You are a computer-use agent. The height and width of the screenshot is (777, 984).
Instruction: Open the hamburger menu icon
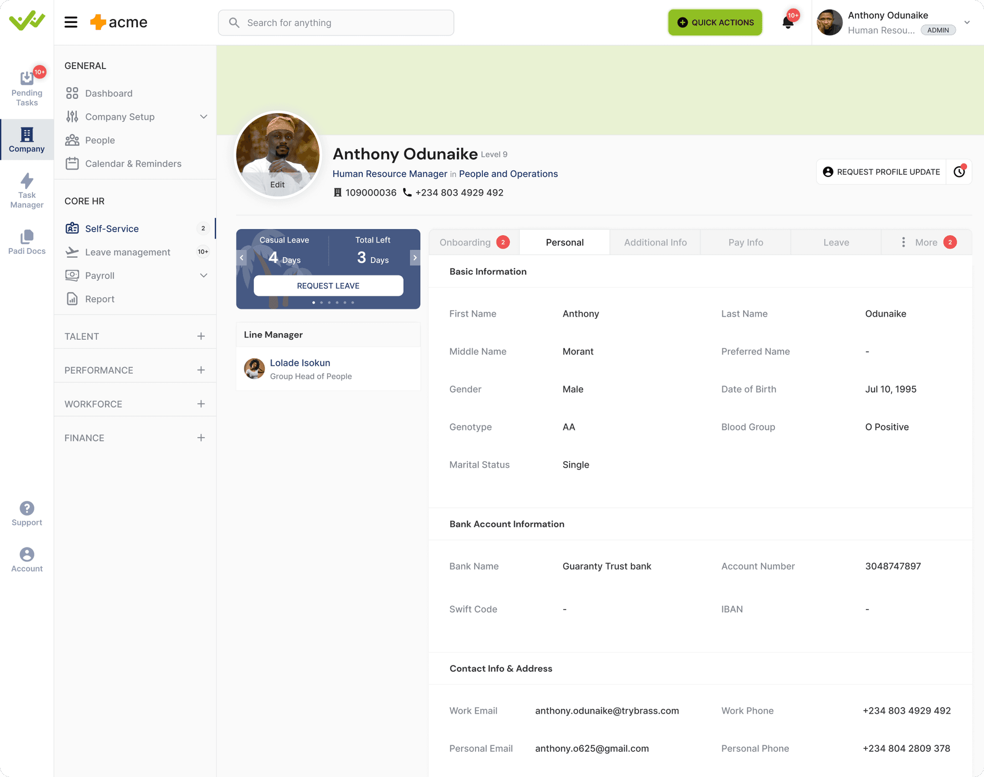(x=71, y=22)
